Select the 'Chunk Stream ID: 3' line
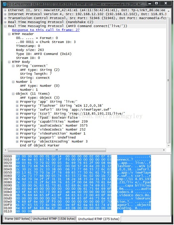 point(46,42)
